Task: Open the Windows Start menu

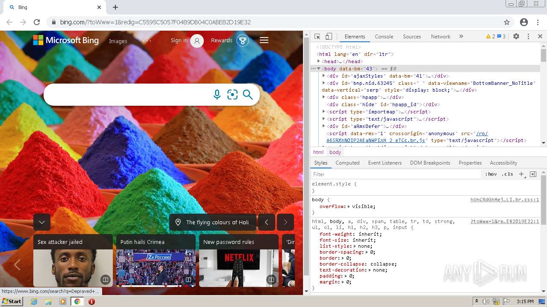Action: (x=12, y=301)
